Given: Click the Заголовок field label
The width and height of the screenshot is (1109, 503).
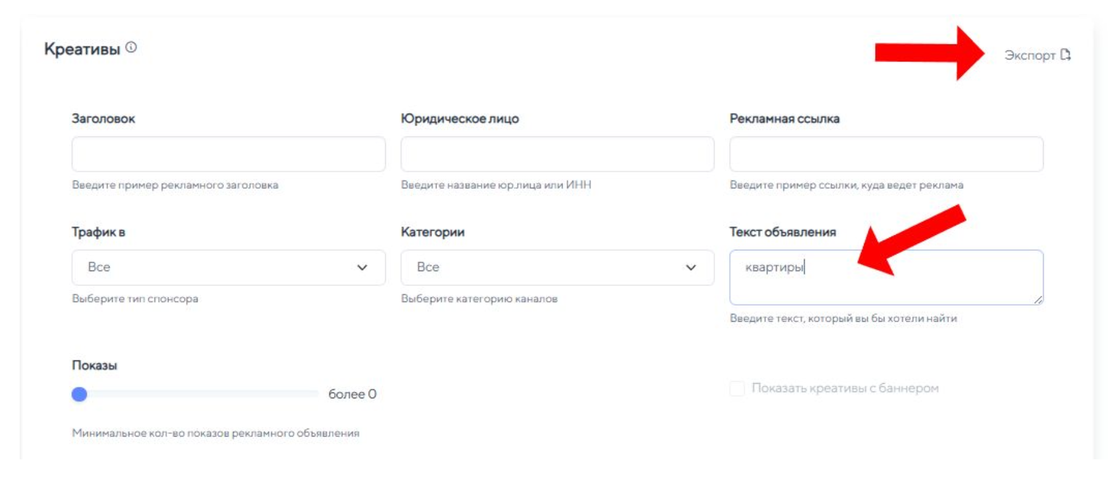Looking at the screenshot, I should [103, 119].
